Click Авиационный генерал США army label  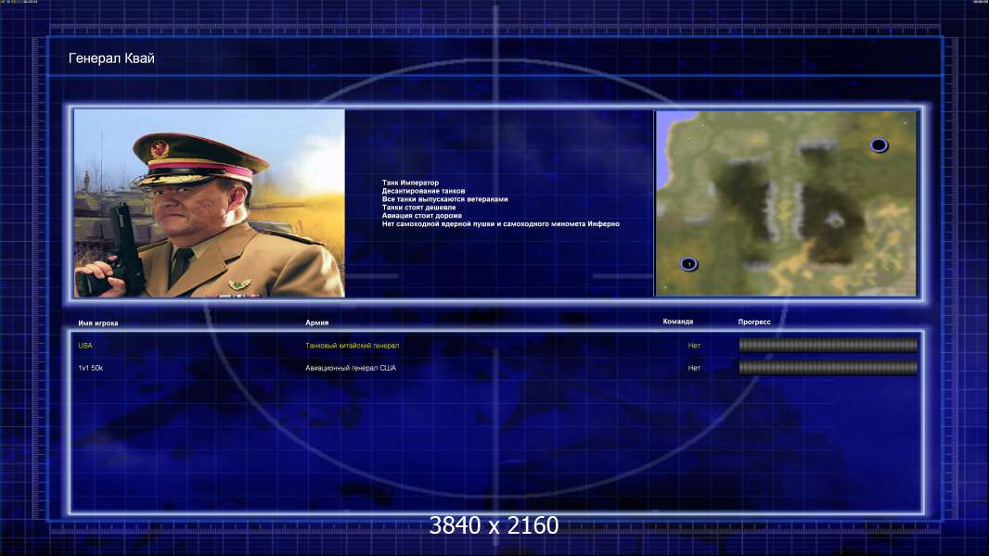pyautogui.click(x=351, y=368)
